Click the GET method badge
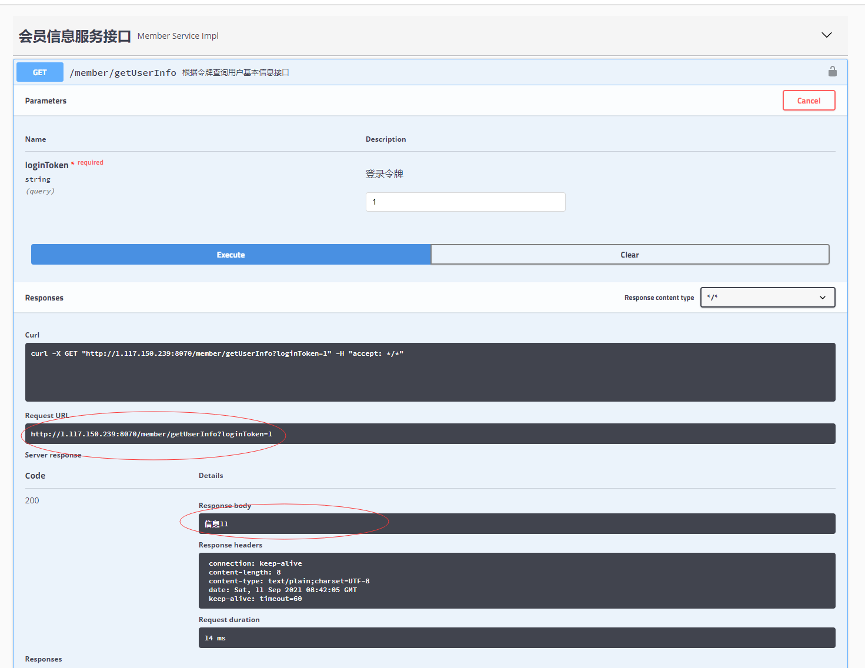 pyautogui.click(x=40, y=72)
